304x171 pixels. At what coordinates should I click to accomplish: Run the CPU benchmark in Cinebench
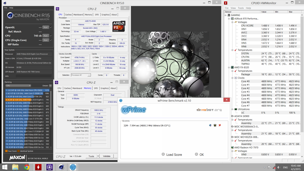pos(46,36)
